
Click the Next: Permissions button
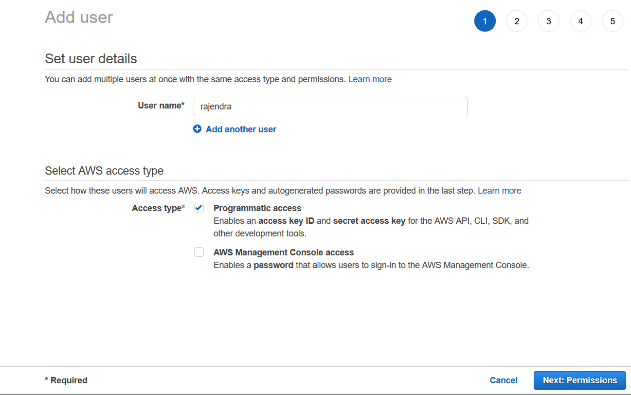[x=579, y=380]
